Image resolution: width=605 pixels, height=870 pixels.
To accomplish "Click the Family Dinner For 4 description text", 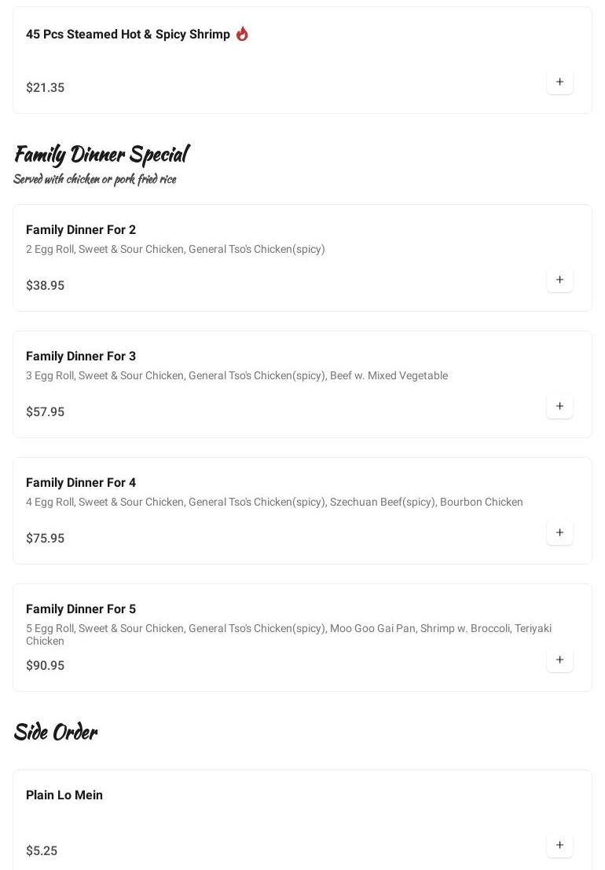I will [x=274, y=503].
